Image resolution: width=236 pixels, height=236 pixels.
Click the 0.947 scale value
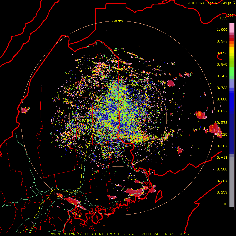[222, 41]
